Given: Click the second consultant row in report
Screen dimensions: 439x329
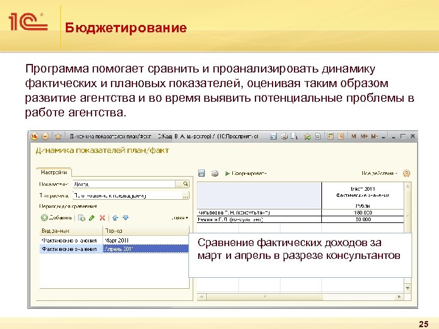Looking at the screenshot, I should point(259,219).
